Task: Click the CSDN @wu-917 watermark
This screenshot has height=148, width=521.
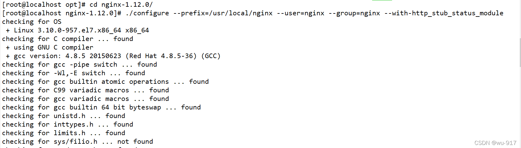Action: 495,143
